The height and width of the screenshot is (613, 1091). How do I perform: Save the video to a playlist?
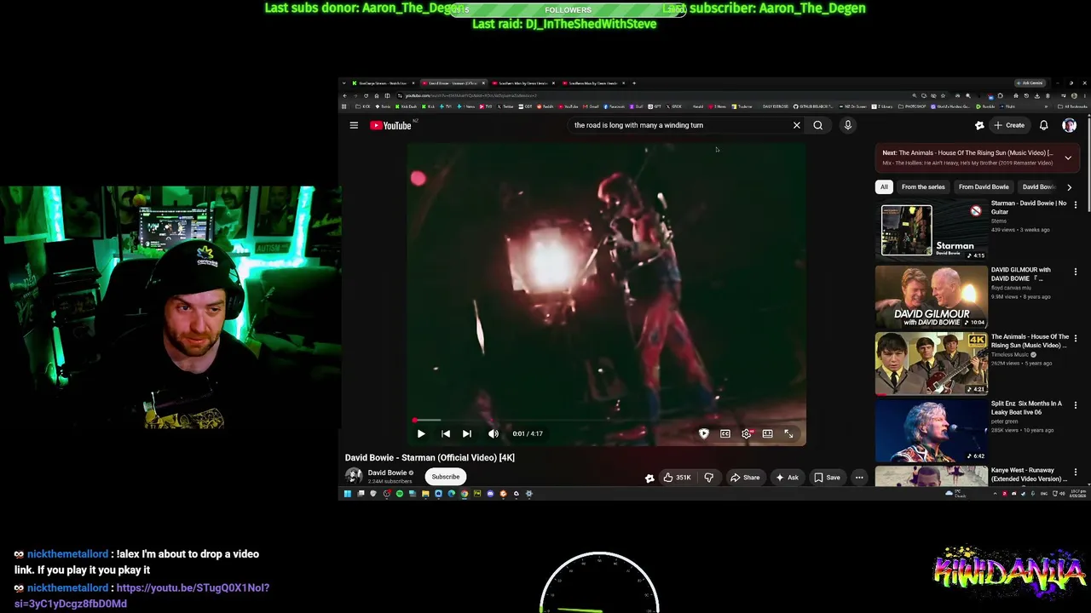(827, 478)
